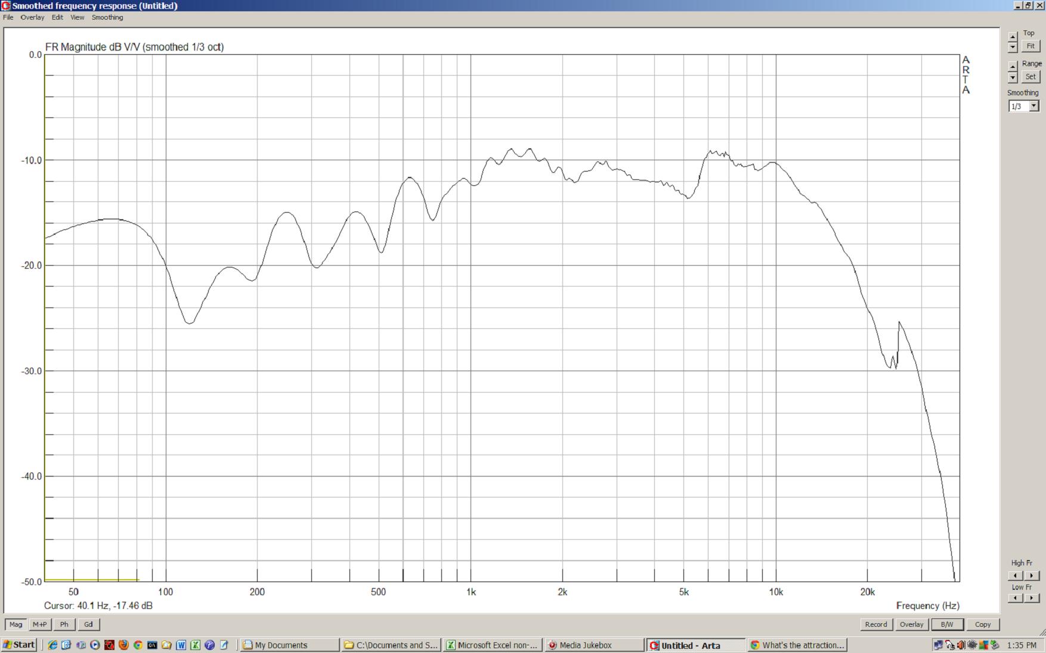This screenshot has width=1046, height=653.
Task: Launch Firefox from quick launch
Action: 123,645
